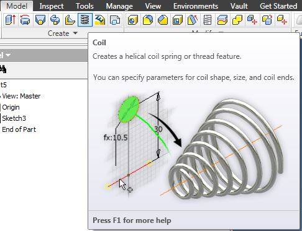The image size is (302, 231).
Task: Apply the Fillet tool
Action: (x=148, y=20)
